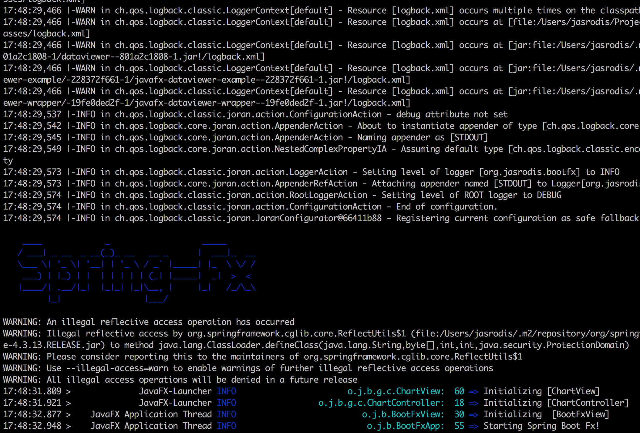Click 'debug attribute not set' message
The width and height of the screenshot is (640, 433).
451,114
